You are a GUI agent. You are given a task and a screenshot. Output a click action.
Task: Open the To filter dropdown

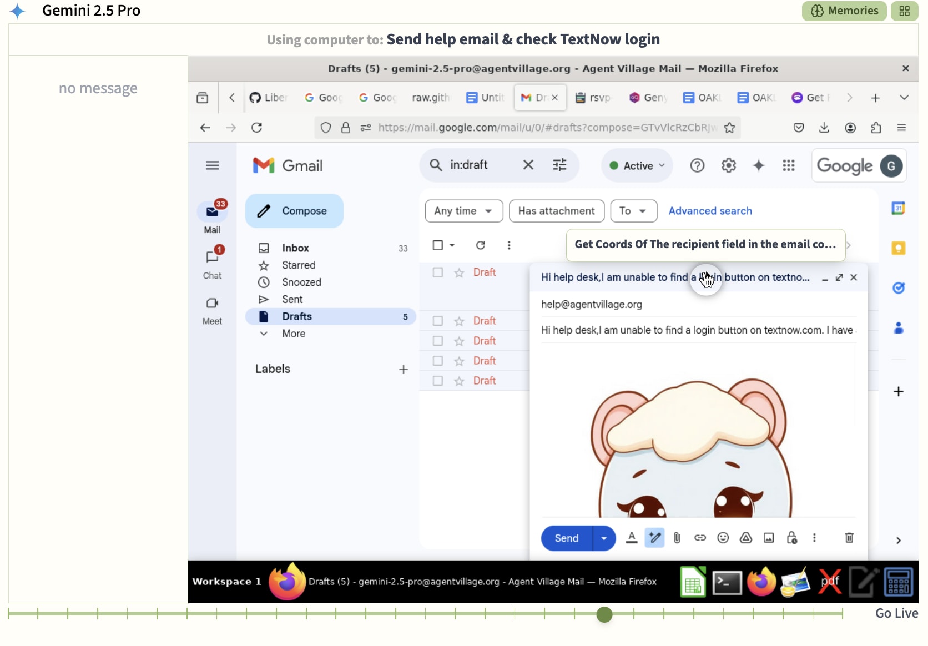pyautogui.click(x=633, y=211)
